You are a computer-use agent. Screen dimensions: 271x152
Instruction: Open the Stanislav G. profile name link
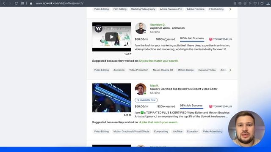point(158,24)
